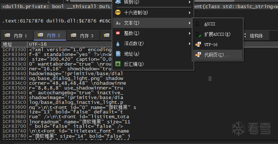Screen dimensions: 278x144
Task: Switch to the 内存 1 tab
Action: (x=17, y=36)
